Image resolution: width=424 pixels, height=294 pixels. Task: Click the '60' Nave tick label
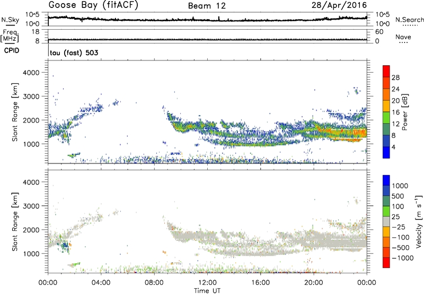point(379,32)
